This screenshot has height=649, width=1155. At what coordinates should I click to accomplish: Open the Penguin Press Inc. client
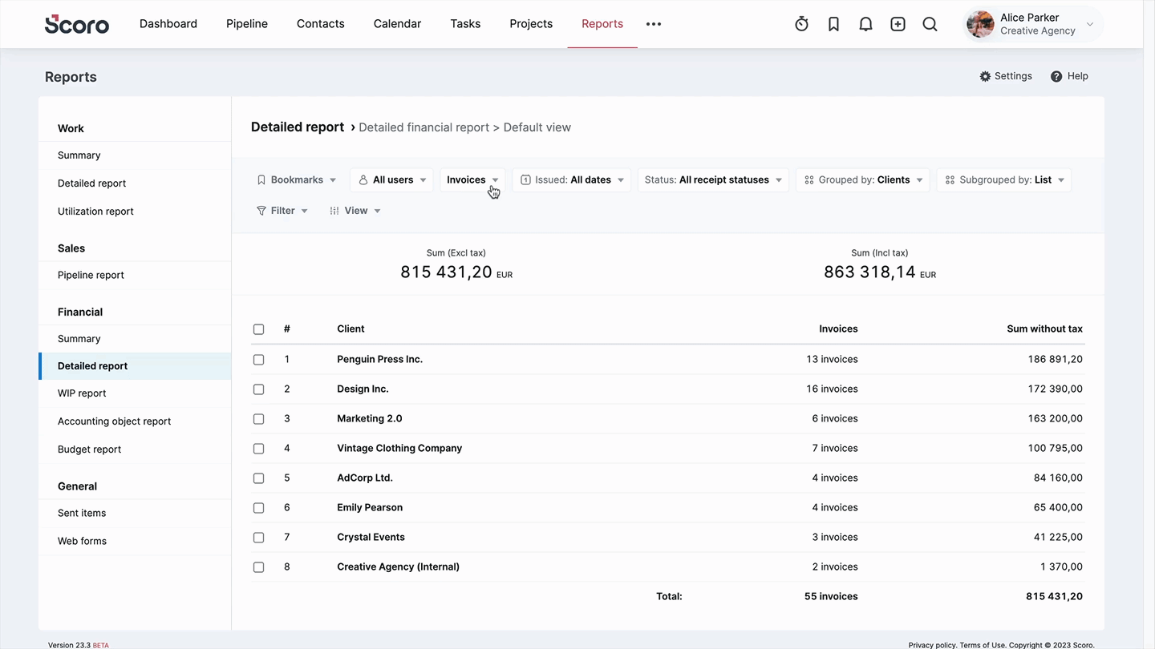tap(379, 360)
